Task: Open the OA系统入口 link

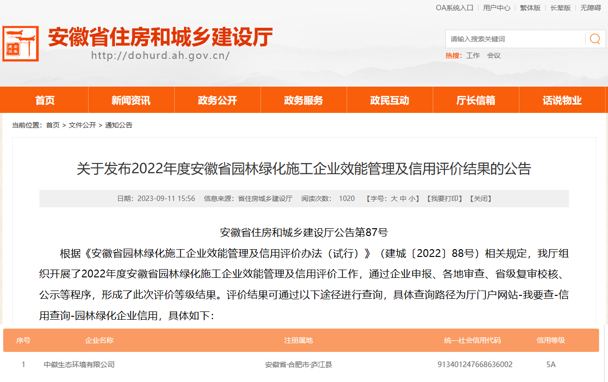Action: pyautogui.click(x=454, y=8)
